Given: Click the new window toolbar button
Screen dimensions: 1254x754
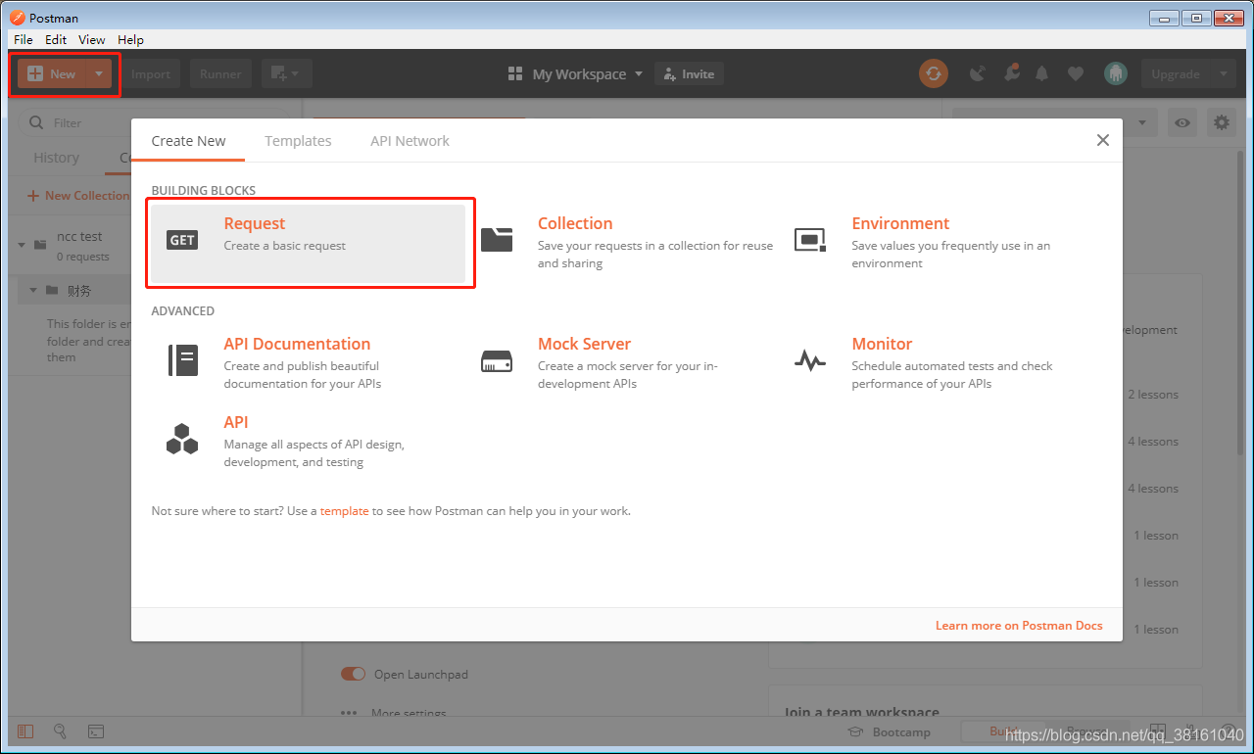Looking at the screenshot, I should pos(286,73).
